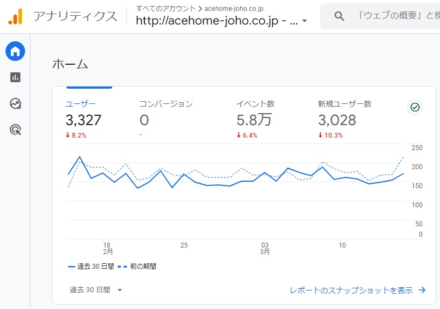The width and height of the screenshot is (440, 309).
Task: Open the Explore sidebar icon
Action: point(15,103)
